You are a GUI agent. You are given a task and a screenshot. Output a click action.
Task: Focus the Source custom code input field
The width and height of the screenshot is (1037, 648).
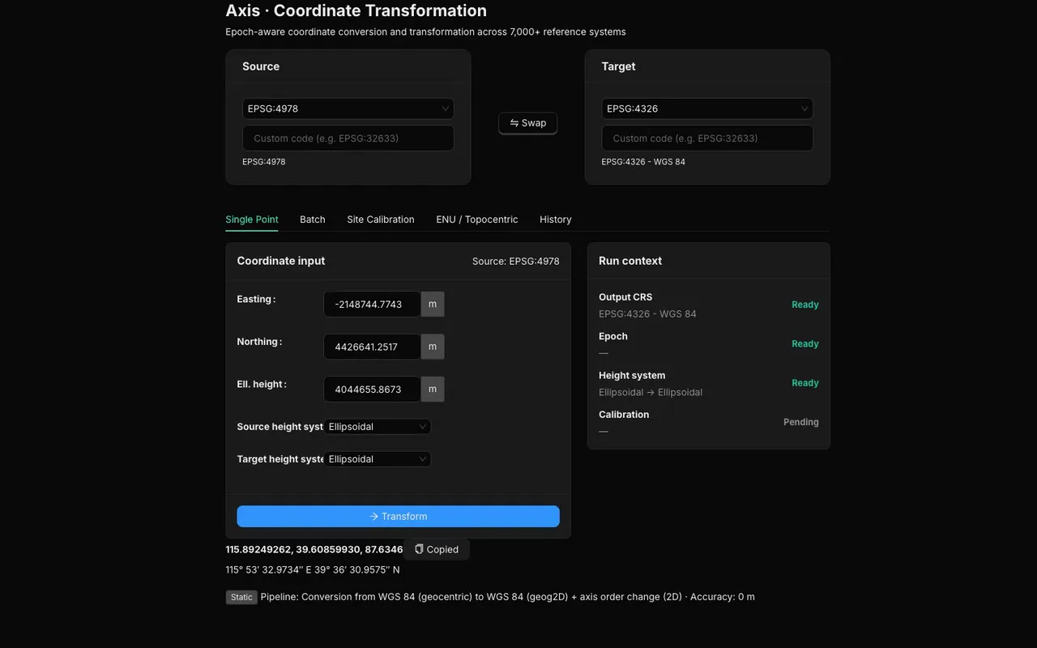coord(348,138)
